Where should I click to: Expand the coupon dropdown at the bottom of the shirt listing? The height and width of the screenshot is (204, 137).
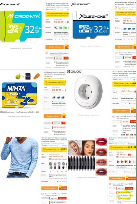click(57, 203)
